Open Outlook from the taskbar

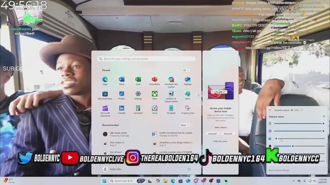coord(188,181)
